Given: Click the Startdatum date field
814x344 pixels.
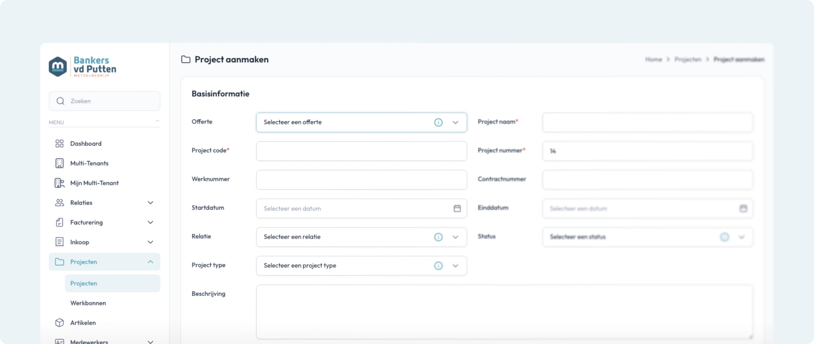Looking at the screenshot, I should pos(361,208).
